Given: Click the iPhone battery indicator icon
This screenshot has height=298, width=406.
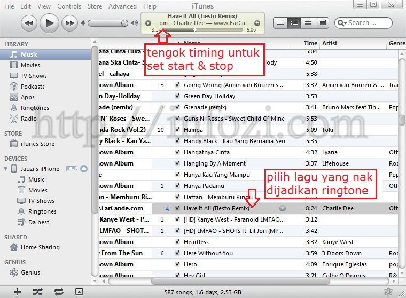Looking at the screenshot, I should 72,169.
